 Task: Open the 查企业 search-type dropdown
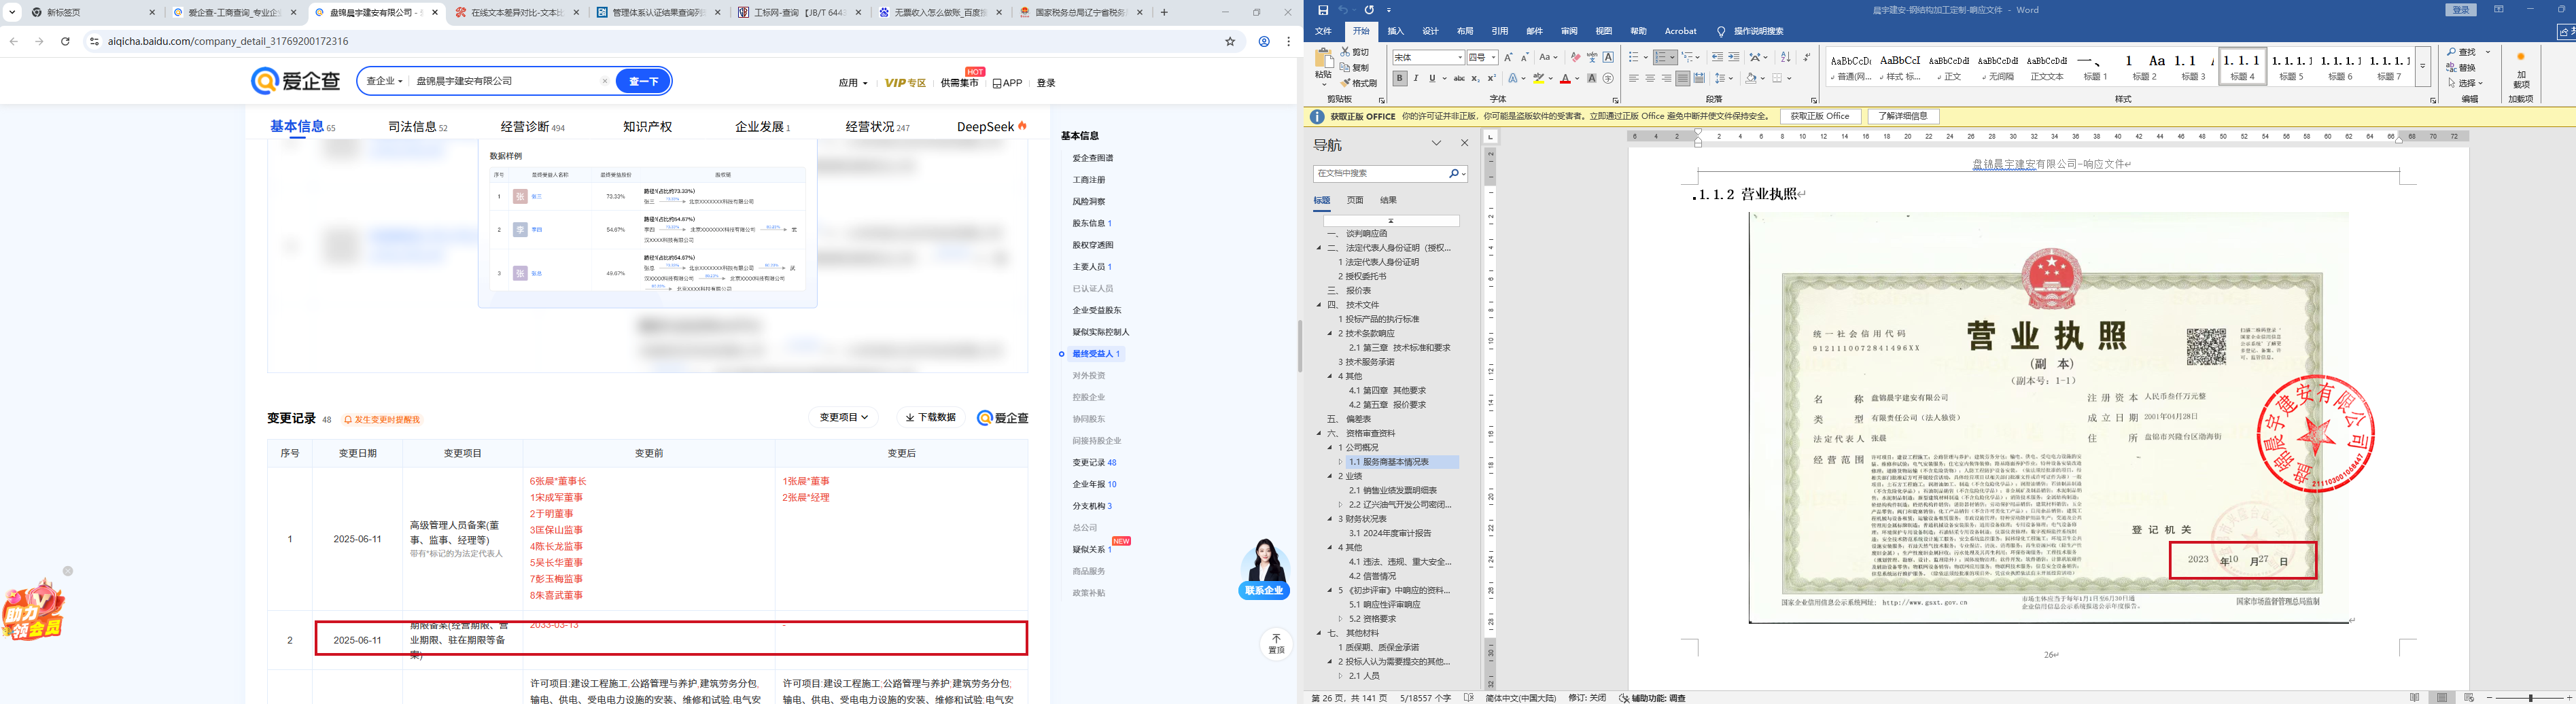(384, 81)
